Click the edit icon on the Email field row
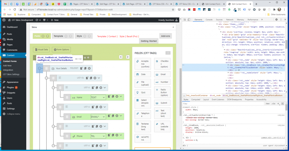The height and width of the screenshot is (151, 289). pos(109,116)
